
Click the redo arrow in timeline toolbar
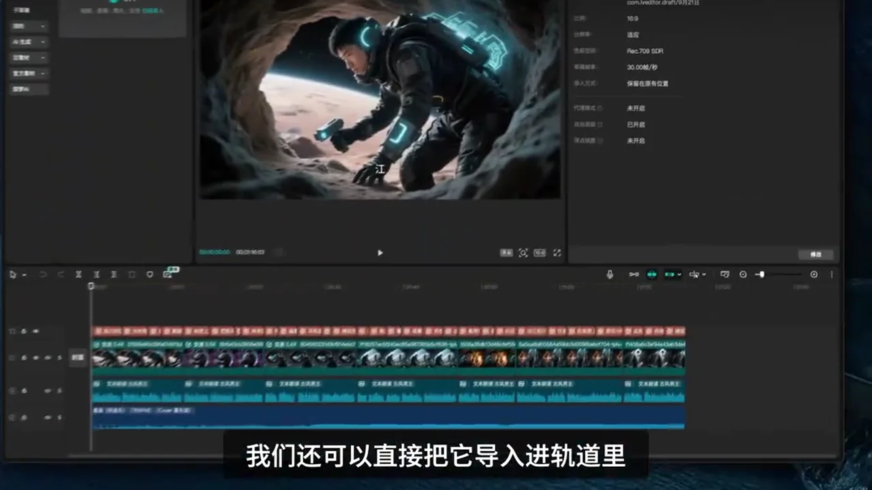[61, 274]
